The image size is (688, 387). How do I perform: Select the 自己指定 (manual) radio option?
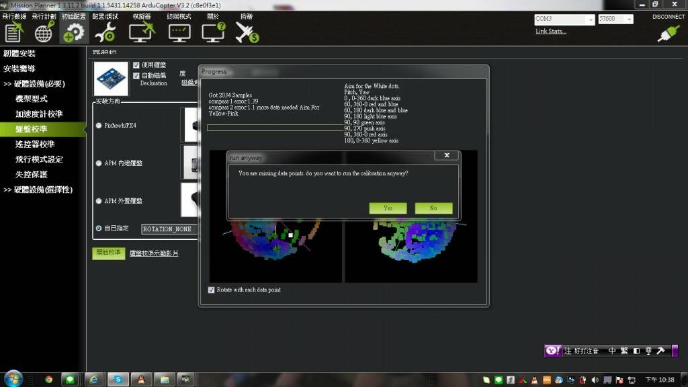click(99, 228)
